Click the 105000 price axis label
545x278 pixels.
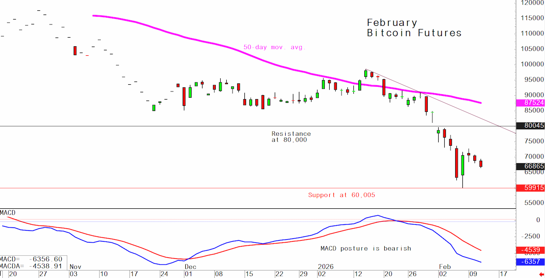point(532,48)
